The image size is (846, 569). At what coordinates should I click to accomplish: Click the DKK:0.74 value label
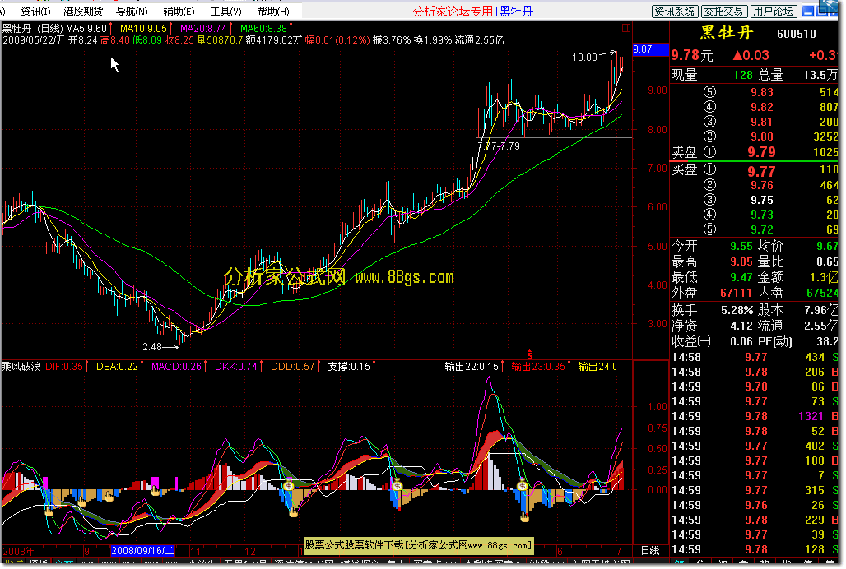[x=236, y=367]
